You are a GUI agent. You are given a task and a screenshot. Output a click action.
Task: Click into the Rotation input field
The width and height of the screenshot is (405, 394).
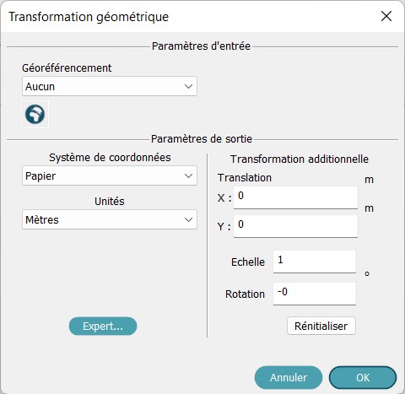[315, 294]
